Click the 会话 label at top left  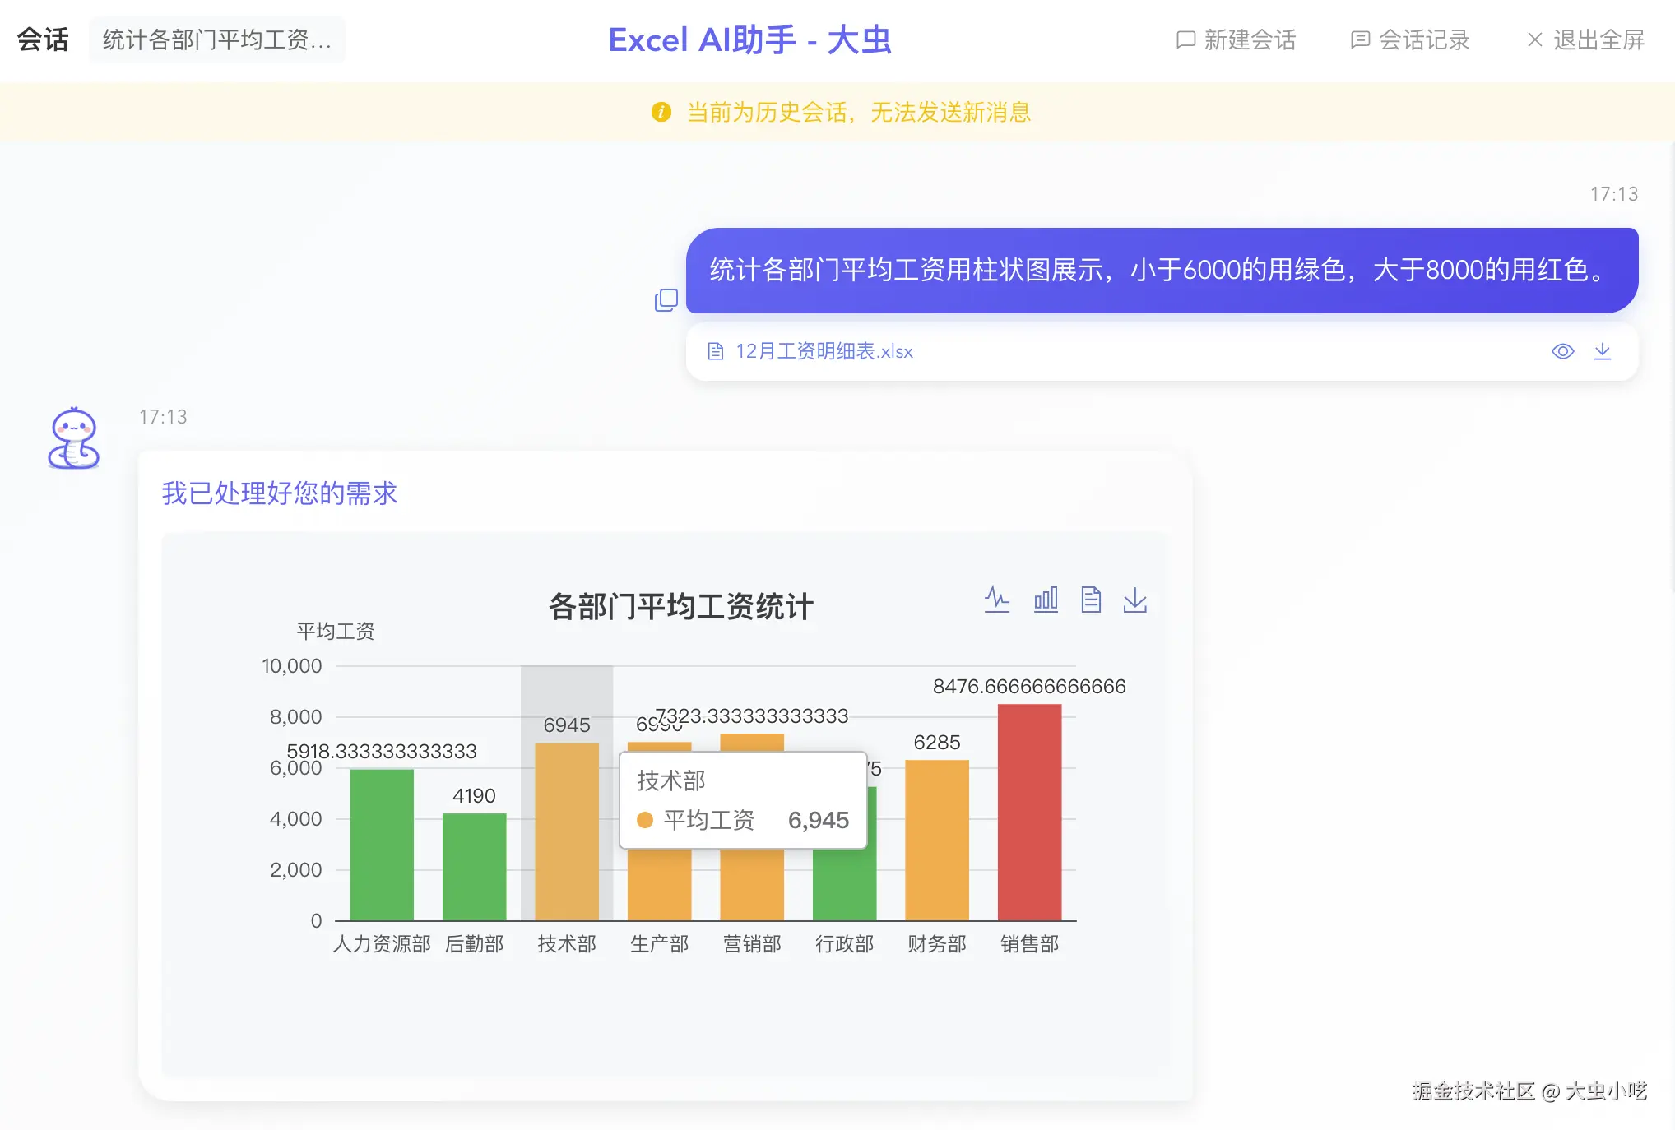[x=43, y=39]
